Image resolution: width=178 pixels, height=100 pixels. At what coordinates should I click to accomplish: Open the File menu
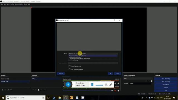2,4
